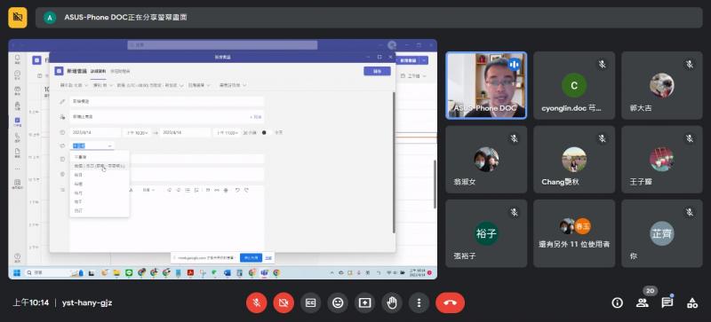Image resolution: width=711 pixels, height=322 pixels.
Task: Open the activities shapes icon
Action: (x=692, y=303)
